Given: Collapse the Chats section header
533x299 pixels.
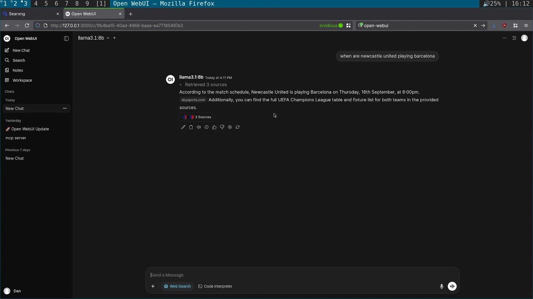Looking at the screenshot, I should [9, 91].
